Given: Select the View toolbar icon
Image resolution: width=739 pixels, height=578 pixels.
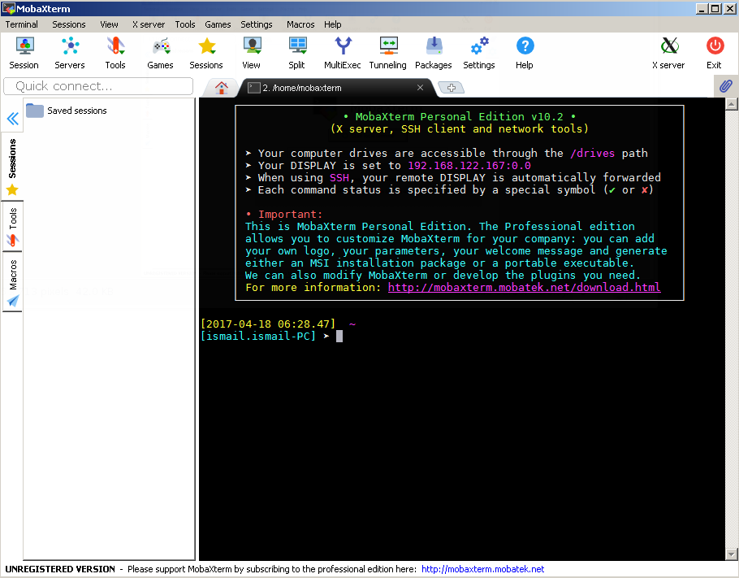Looking at the screenshot, I should pos(252,53).
